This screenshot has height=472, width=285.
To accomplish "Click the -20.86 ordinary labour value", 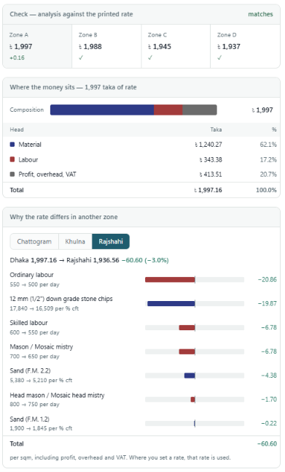I will 268,280.
